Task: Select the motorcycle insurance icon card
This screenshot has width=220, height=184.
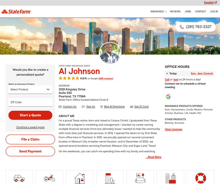Action: coord(50,177)
